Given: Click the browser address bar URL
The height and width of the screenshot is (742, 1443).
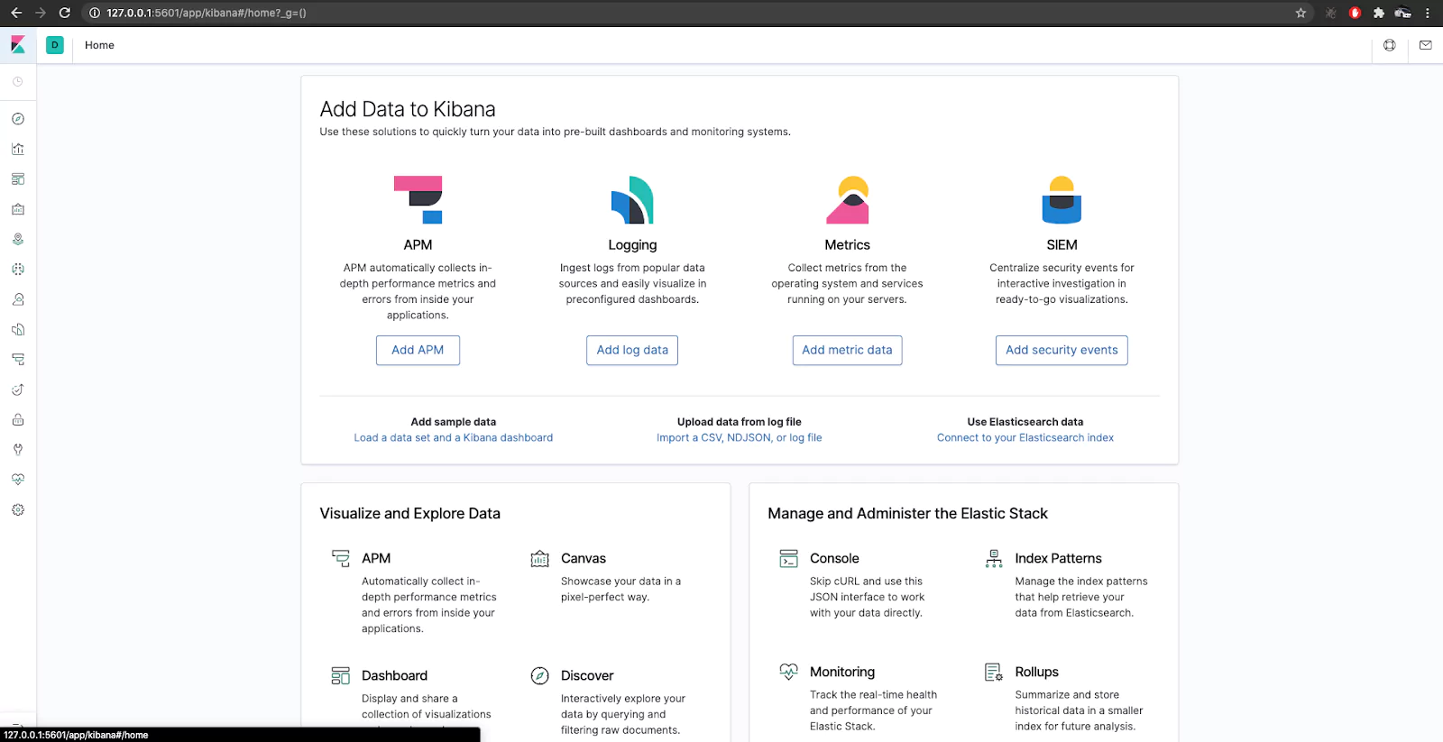Looking at the screenshot, I should 206,13.
